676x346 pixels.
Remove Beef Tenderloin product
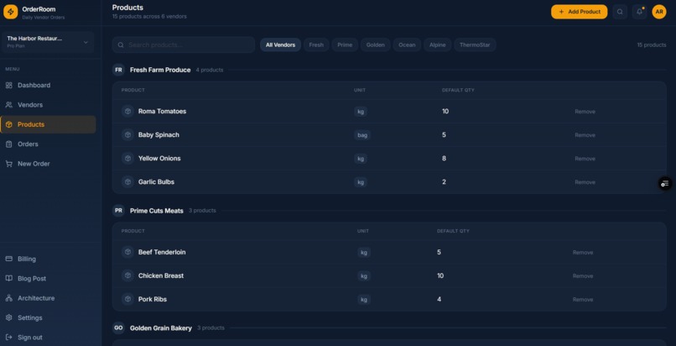click(x=582, y=253)
